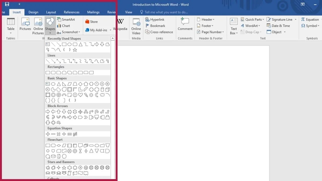Pick the Quad Arrow in Block Arrows
Viewport: 322px width, 181px height.
tap(80, 112)
